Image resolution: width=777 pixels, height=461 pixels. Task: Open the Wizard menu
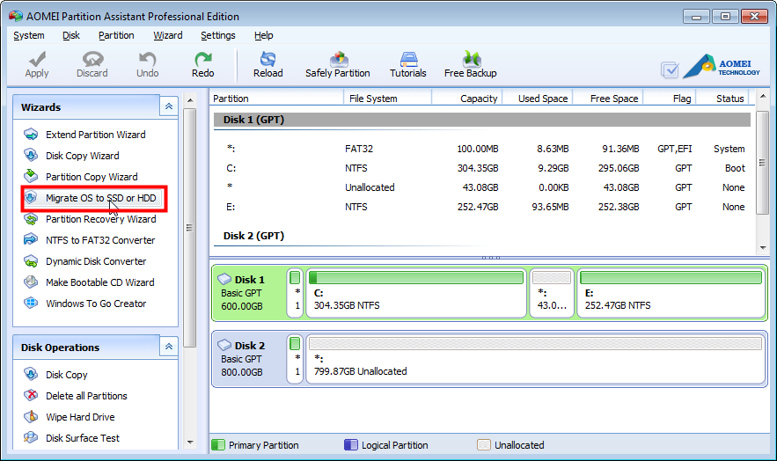(167, 35)
